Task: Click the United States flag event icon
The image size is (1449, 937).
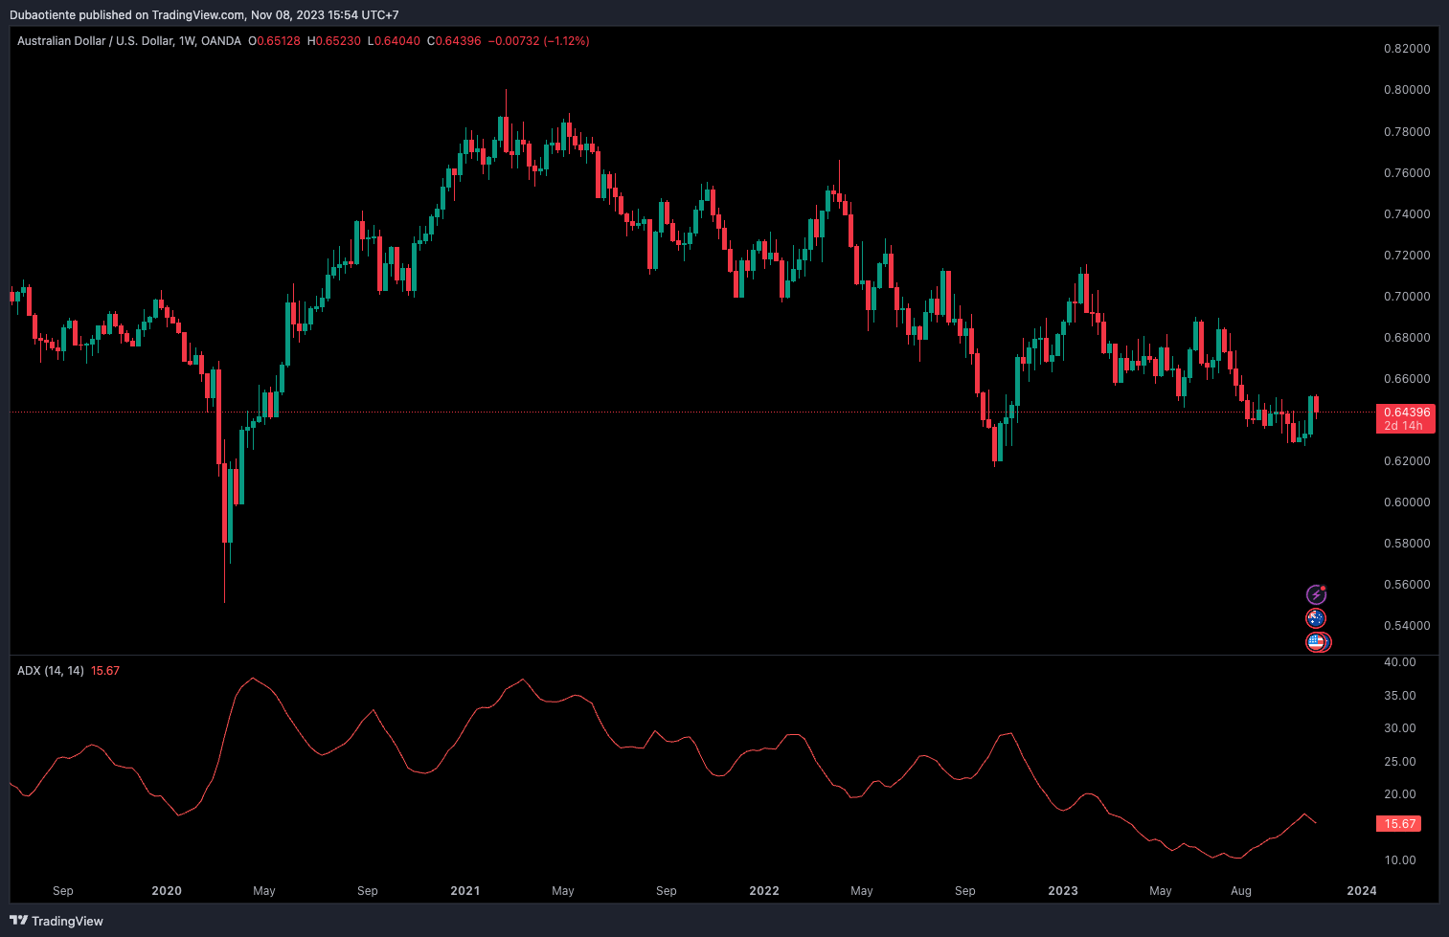Action: click(x=1317, y=642)
